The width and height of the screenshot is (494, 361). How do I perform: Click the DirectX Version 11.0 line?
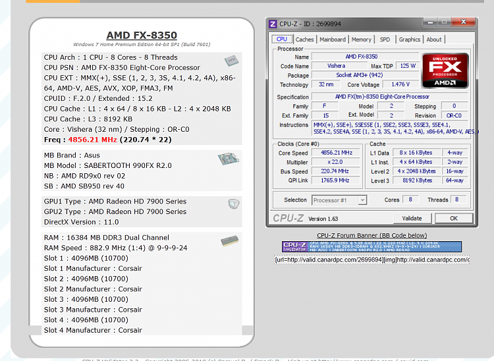[81, 222]
